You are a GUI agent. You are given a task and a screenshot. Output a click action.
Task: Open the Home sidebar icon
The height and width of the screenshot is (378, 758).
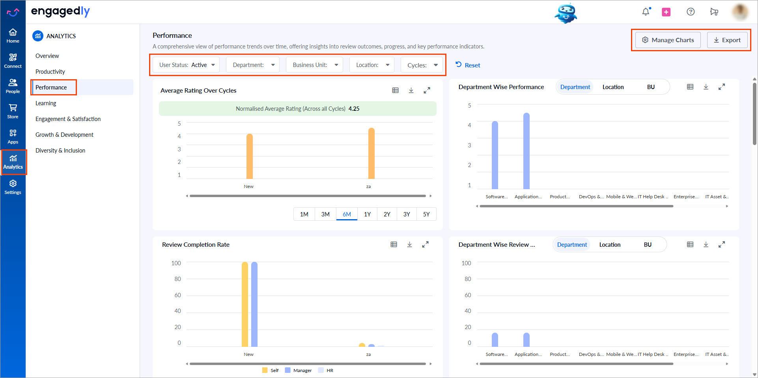point(13,35)
